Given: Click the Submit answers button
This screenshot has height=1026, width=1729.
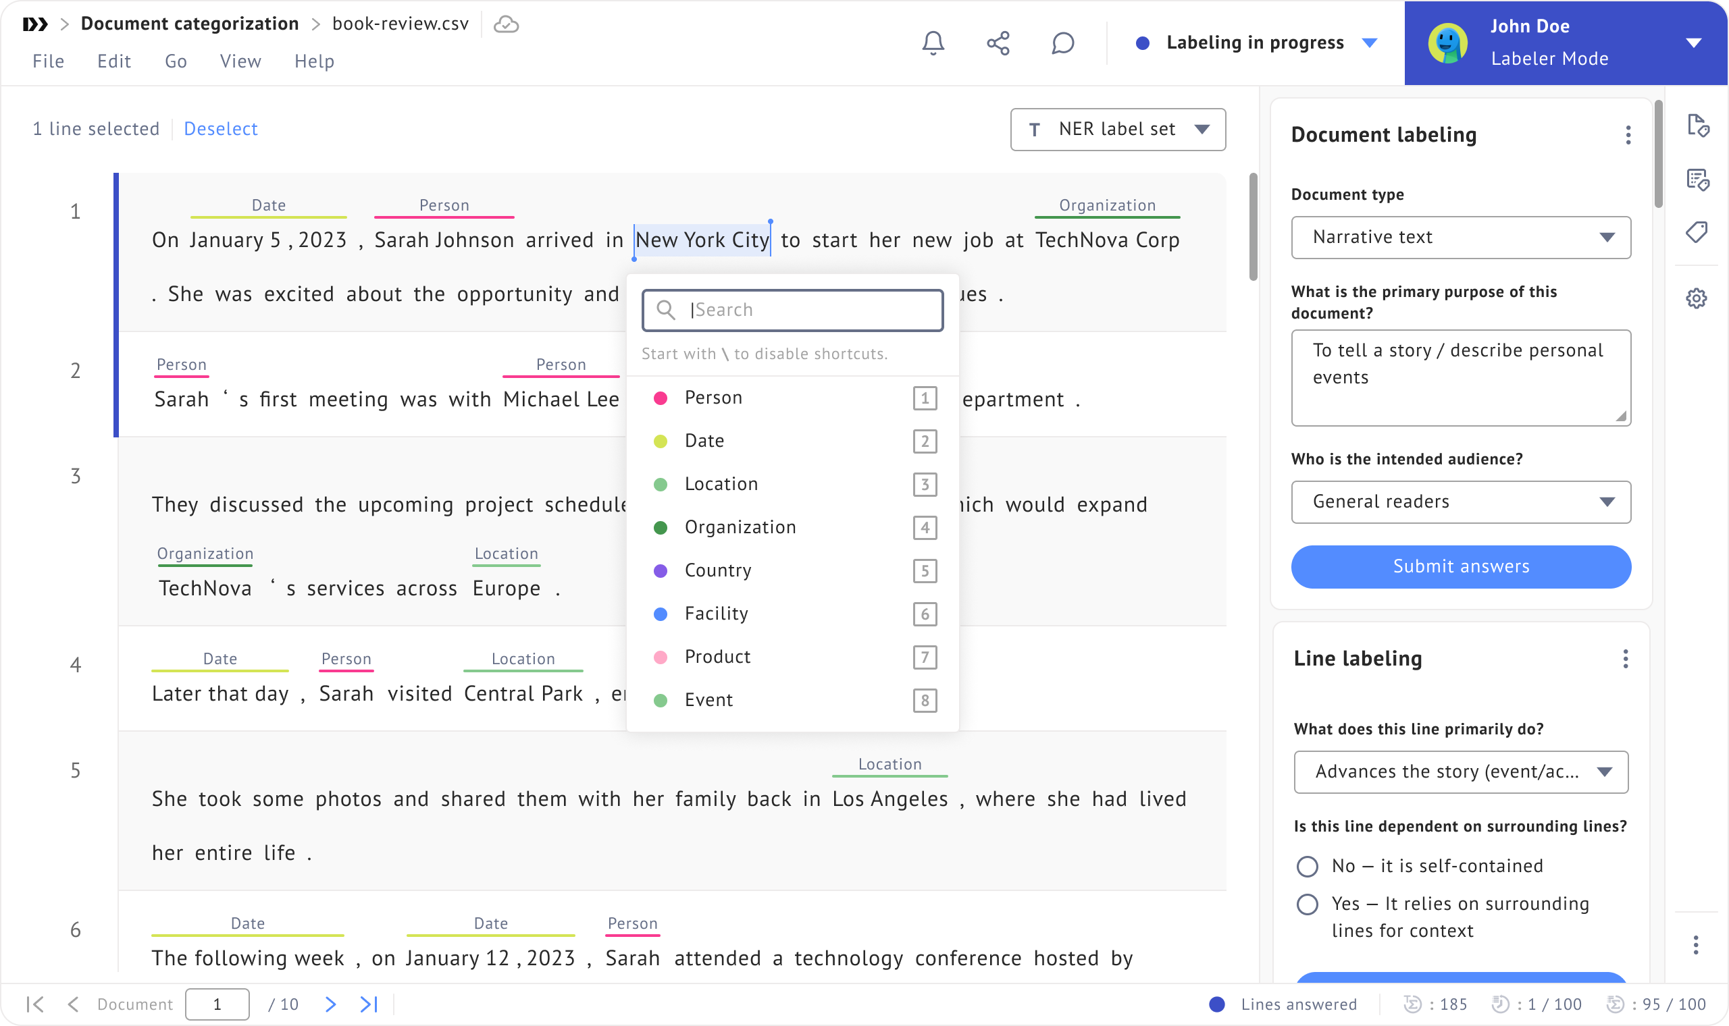Looking at the screenshot, I should tap(1461, 566).
